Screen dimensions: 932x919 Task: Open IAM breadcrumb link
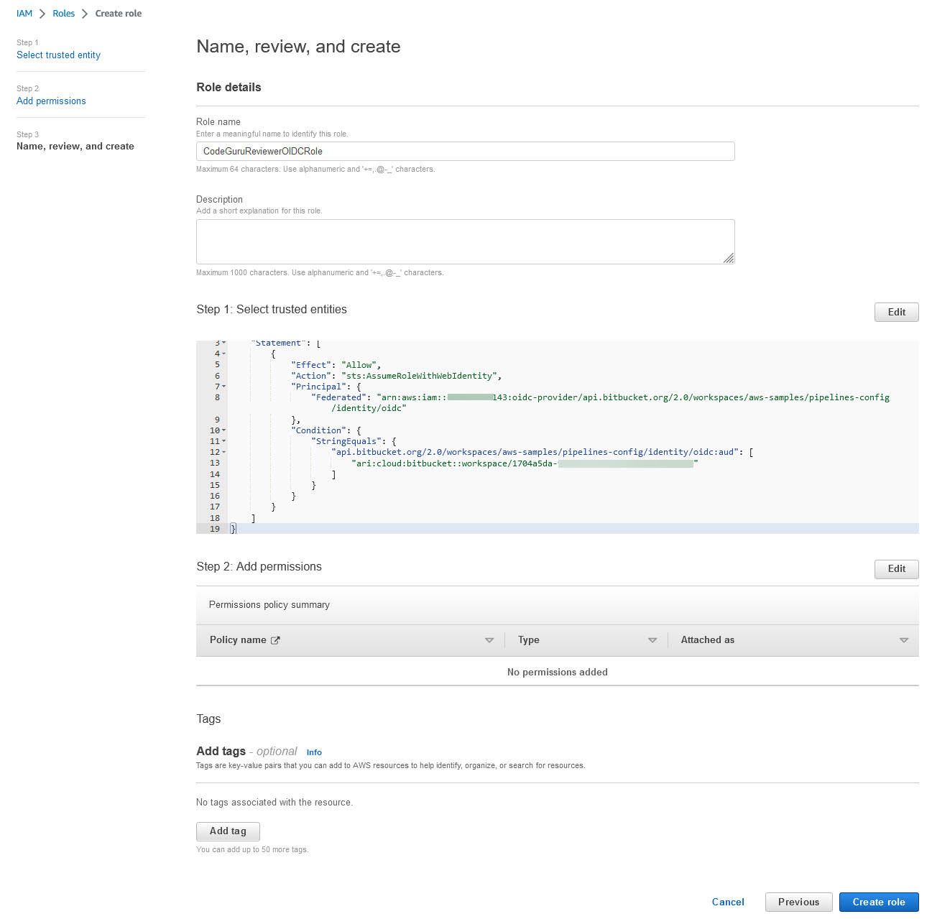24,14
